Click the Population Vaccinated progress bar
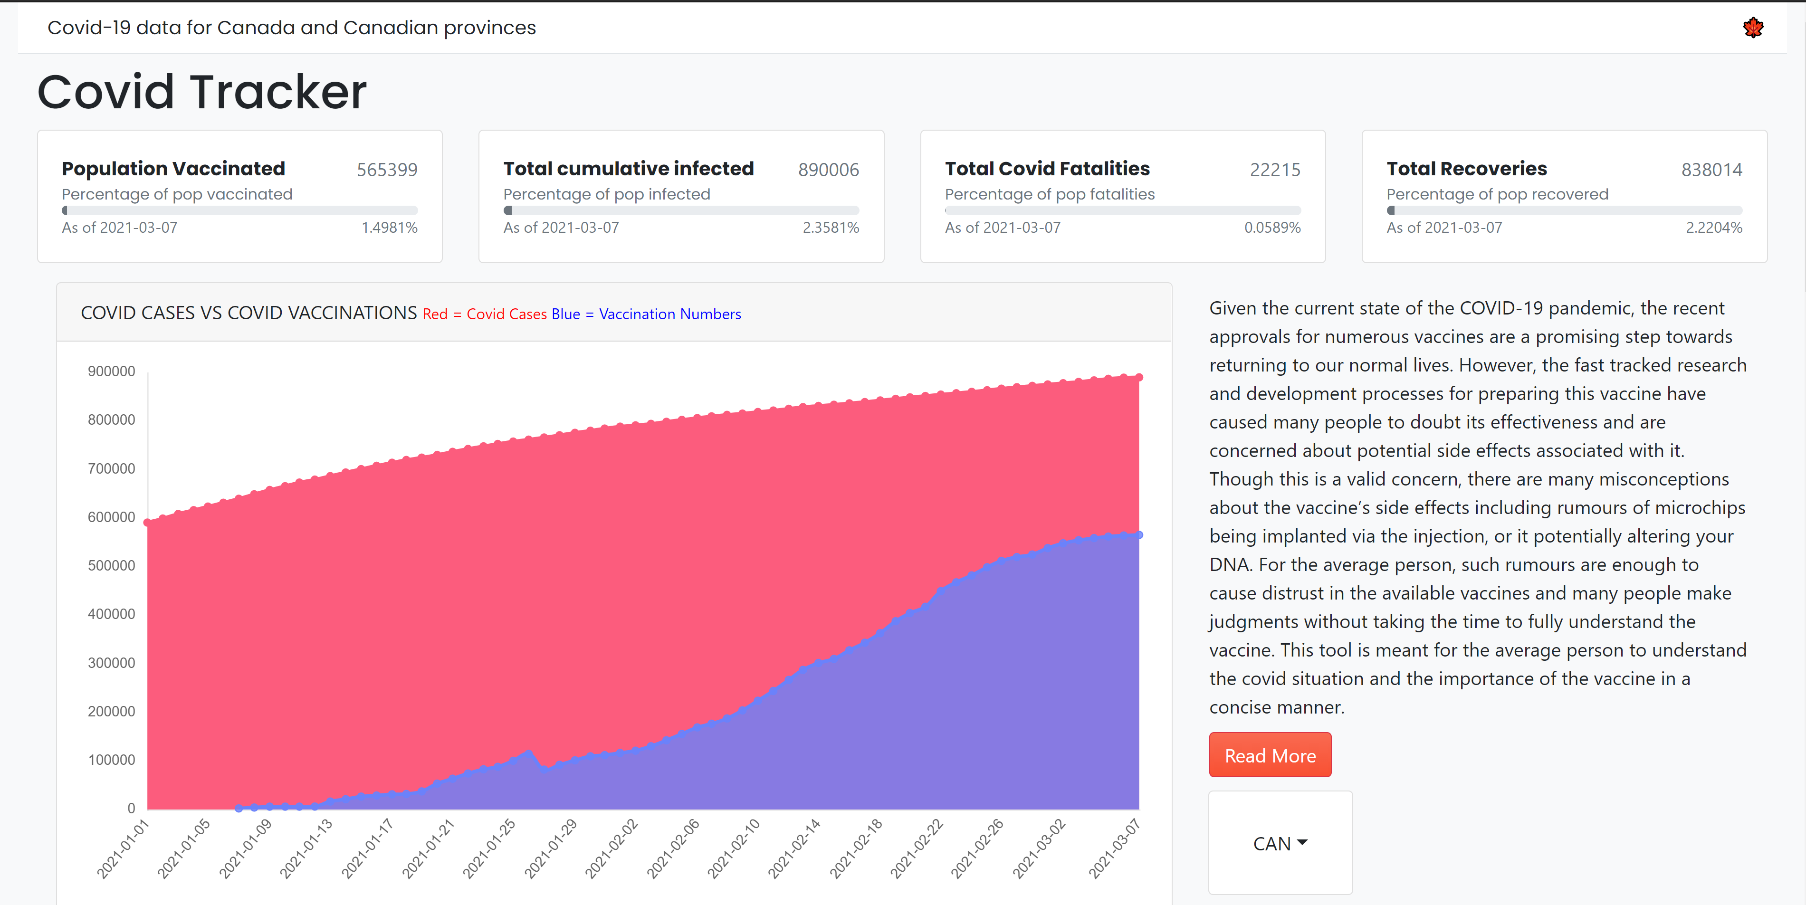The width and height of the screenshot is (1806, 905). [239, 210]
